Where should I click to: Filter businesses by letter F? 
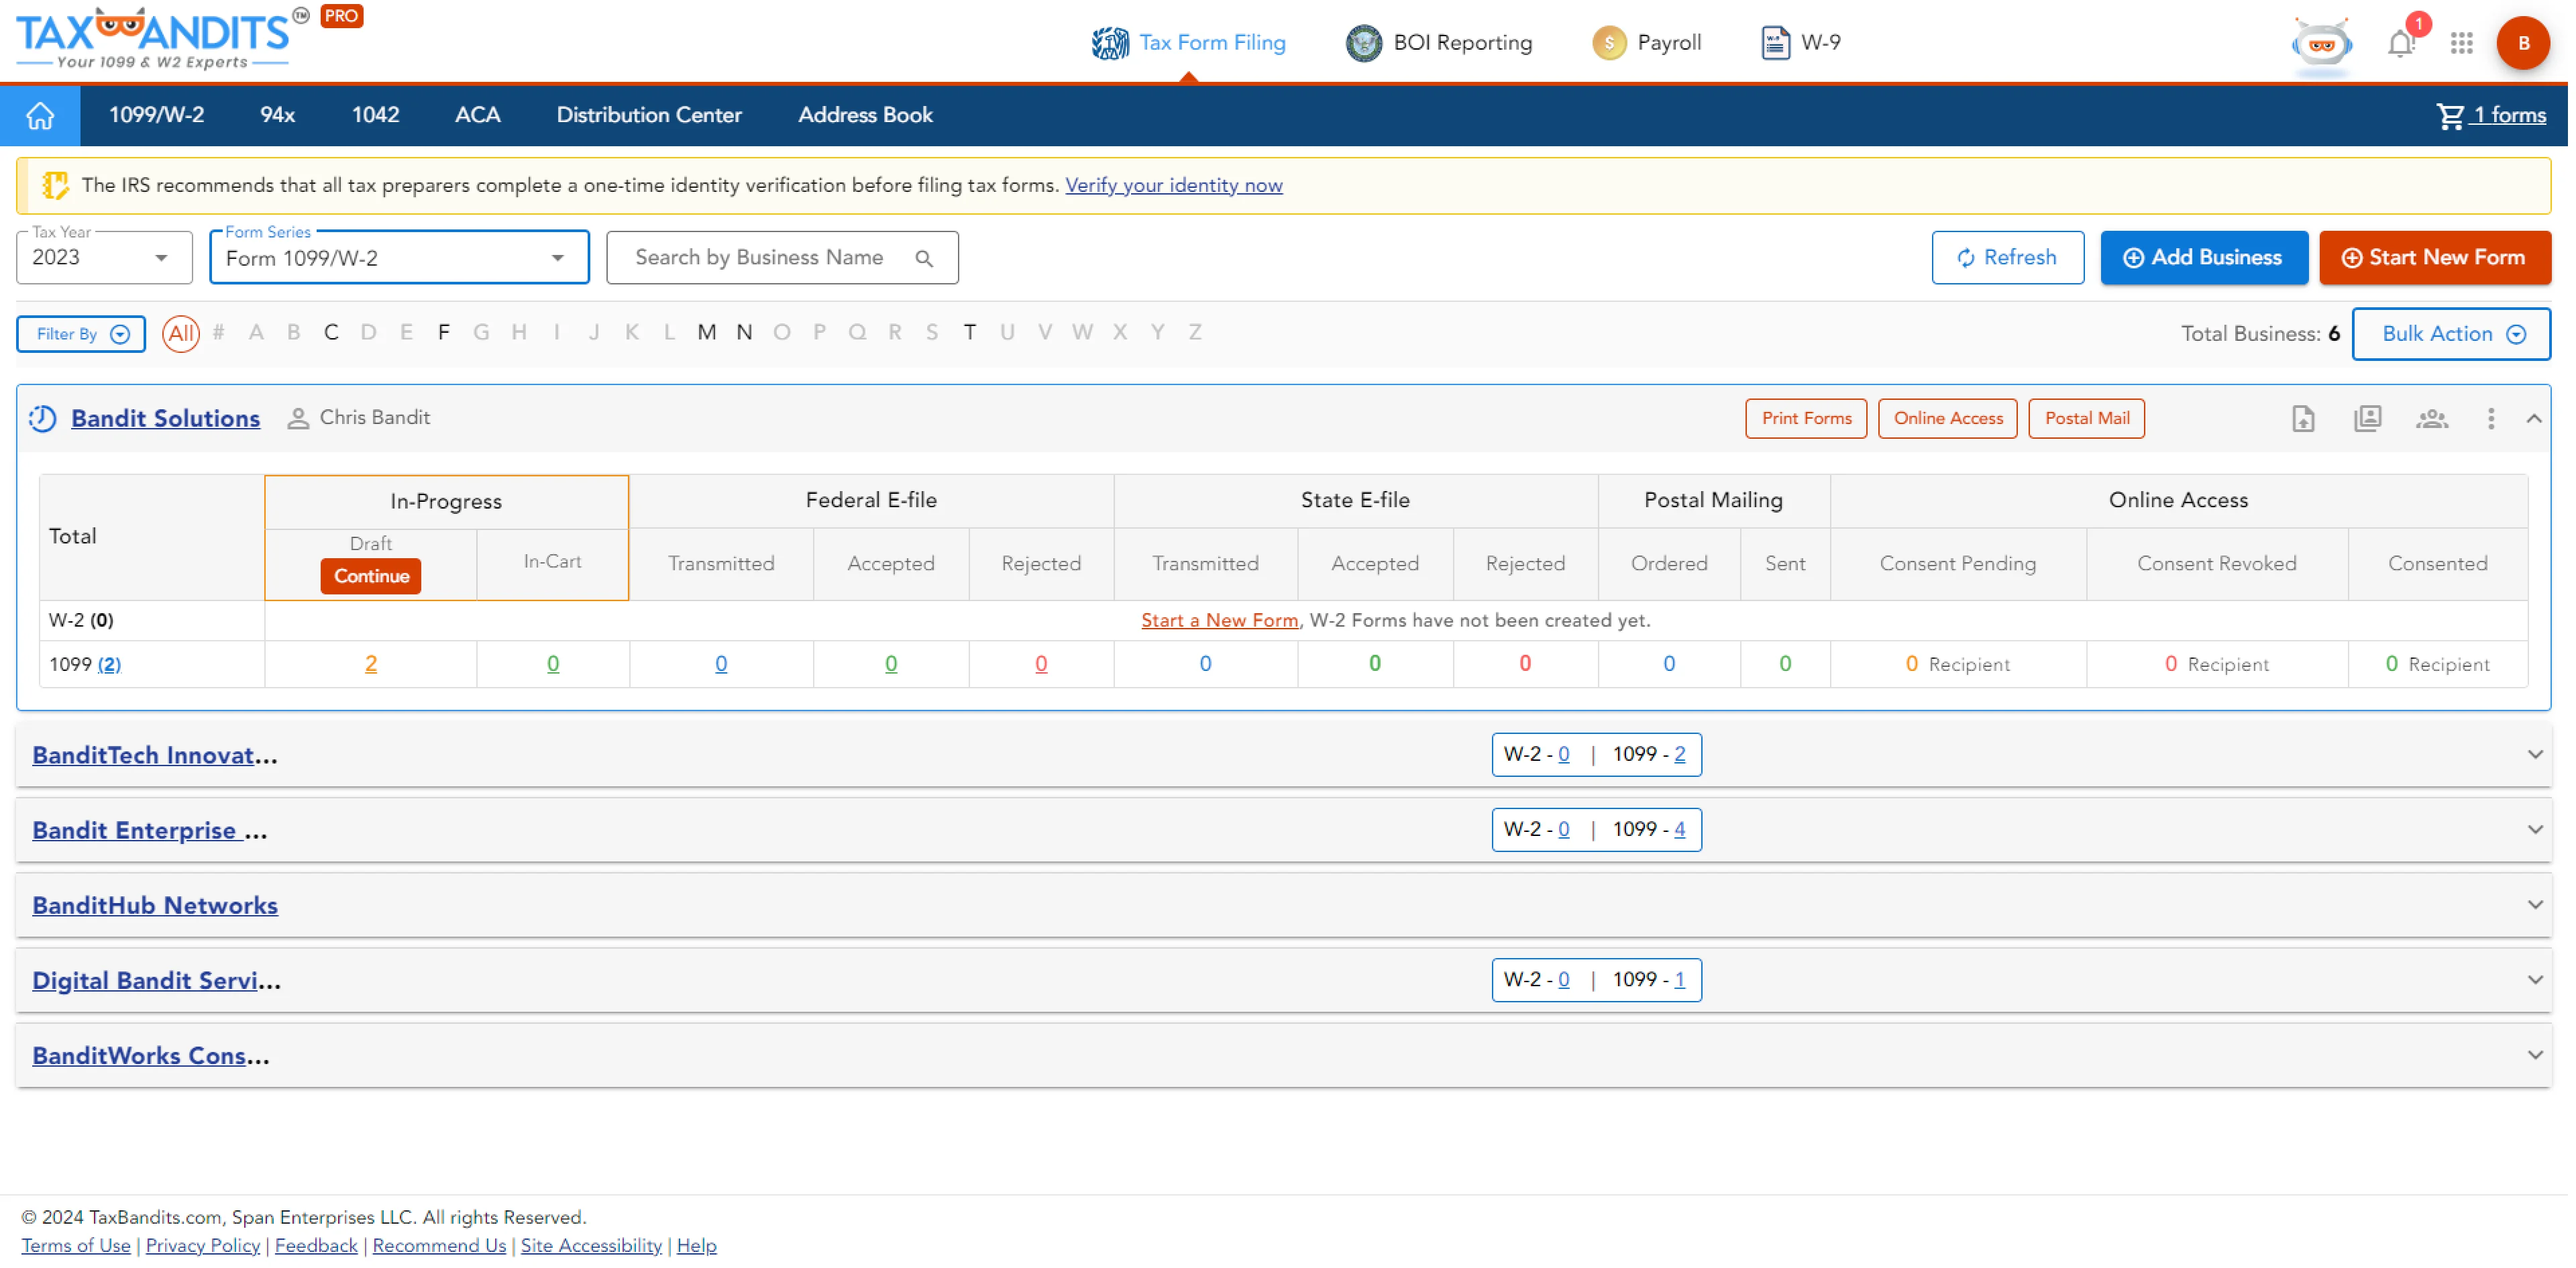(443, 333)
